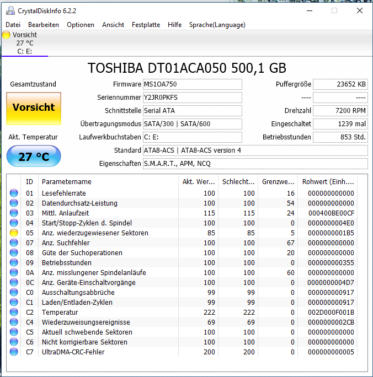Click the status icon for Aktuell schwebende Sektoren

[14, 332]
